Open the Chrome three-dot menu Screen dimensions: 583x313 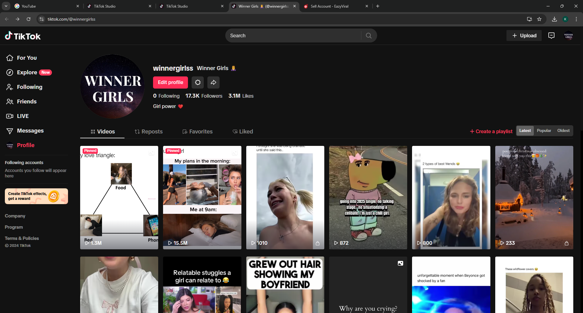576,19
